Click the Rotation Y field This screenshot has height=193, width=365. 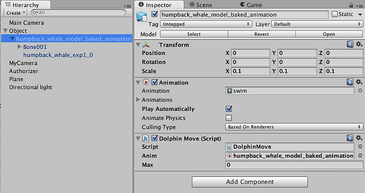(x=297, y=62)
